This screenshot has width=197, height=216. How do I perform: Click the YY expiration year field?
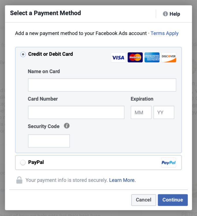click(164, 112)
